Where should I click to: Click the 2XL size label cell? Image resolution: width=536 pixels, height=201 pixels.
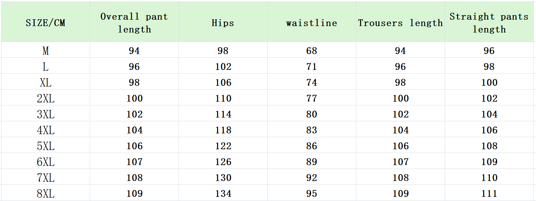coord(45,99)
